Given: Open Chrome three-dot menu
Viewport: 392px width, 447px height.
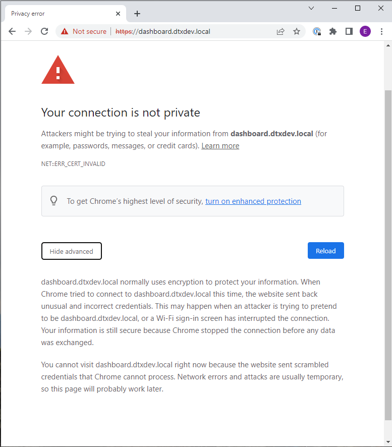Looking at the screenshot, I should point(381,31).
